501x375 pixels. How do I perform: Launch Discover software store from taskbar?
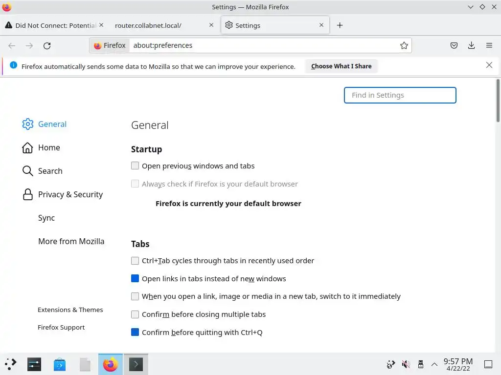pos(59,364)
